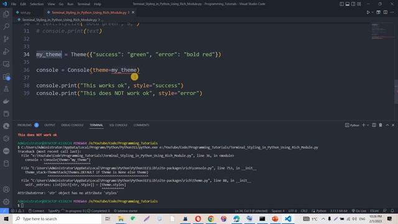Click Go Live in the status bar

359,211
